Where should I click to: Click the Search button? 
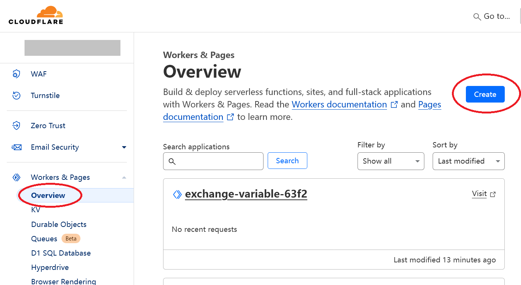(287, 161)
